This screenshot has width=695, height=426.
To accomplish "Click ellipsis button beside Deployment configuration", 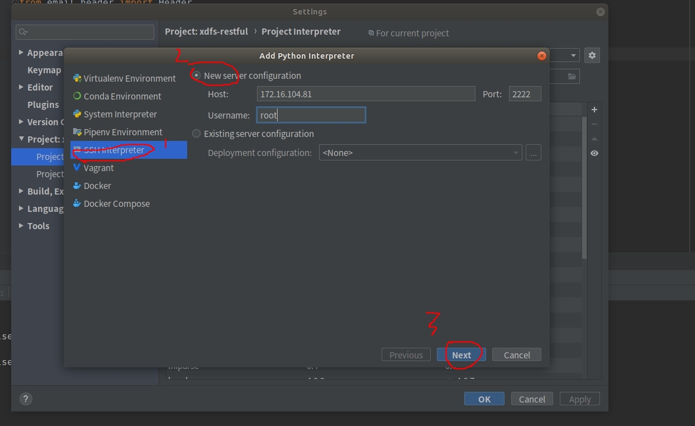I will click(534, 153).
